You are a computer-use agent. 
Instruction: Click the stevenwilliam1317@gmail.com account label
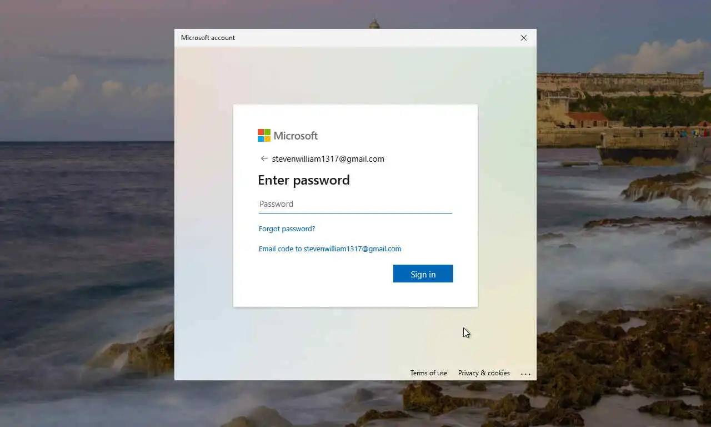click(328, 159)
